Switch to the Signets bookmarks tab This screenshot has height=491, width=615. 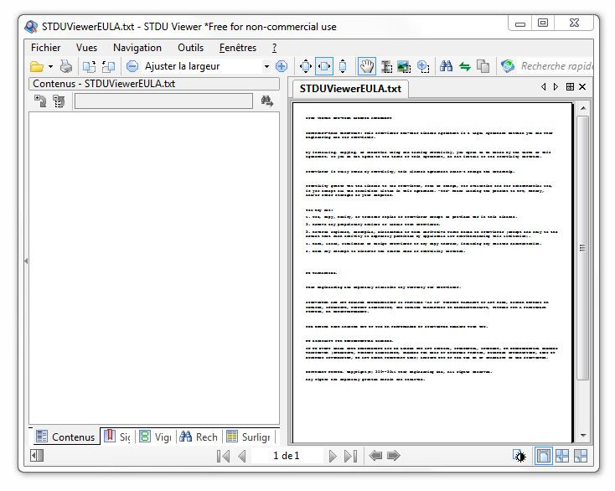click(x=117, y=437)
